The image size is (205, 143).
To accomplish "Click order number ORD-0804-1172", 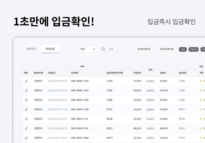I will click(79, 119).
